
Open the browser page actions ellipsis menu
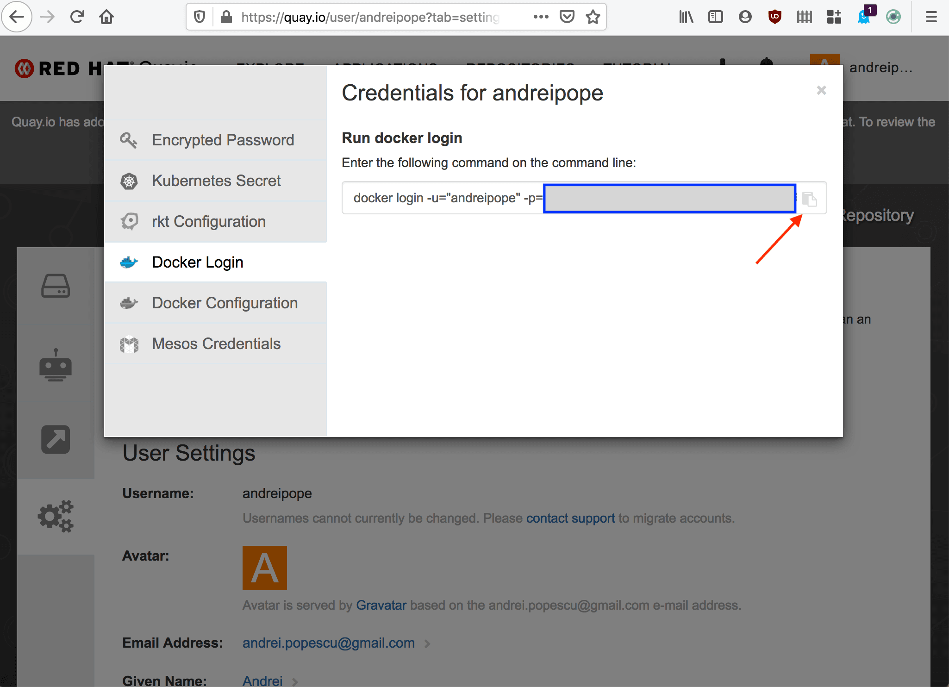coord(541,17)
